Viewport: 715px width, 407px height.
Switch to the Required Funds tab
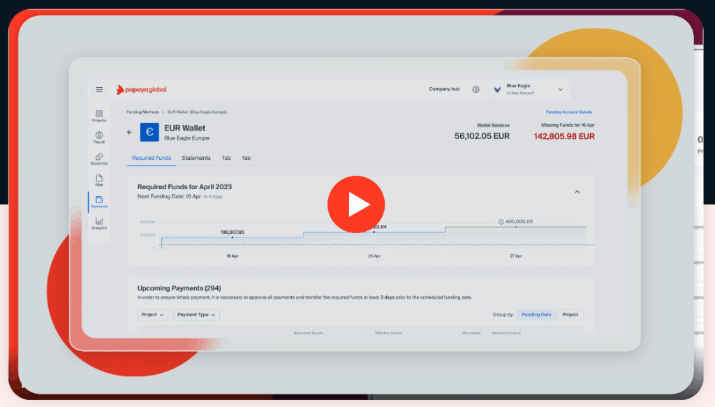(x=152, y=158)
